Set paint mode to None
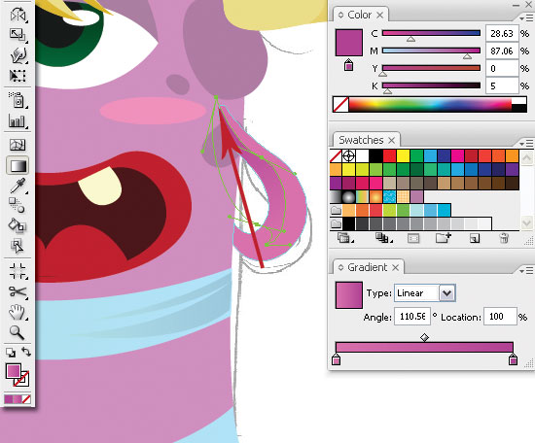The width and height of the screenshot is (535, 443). [26, 399]
